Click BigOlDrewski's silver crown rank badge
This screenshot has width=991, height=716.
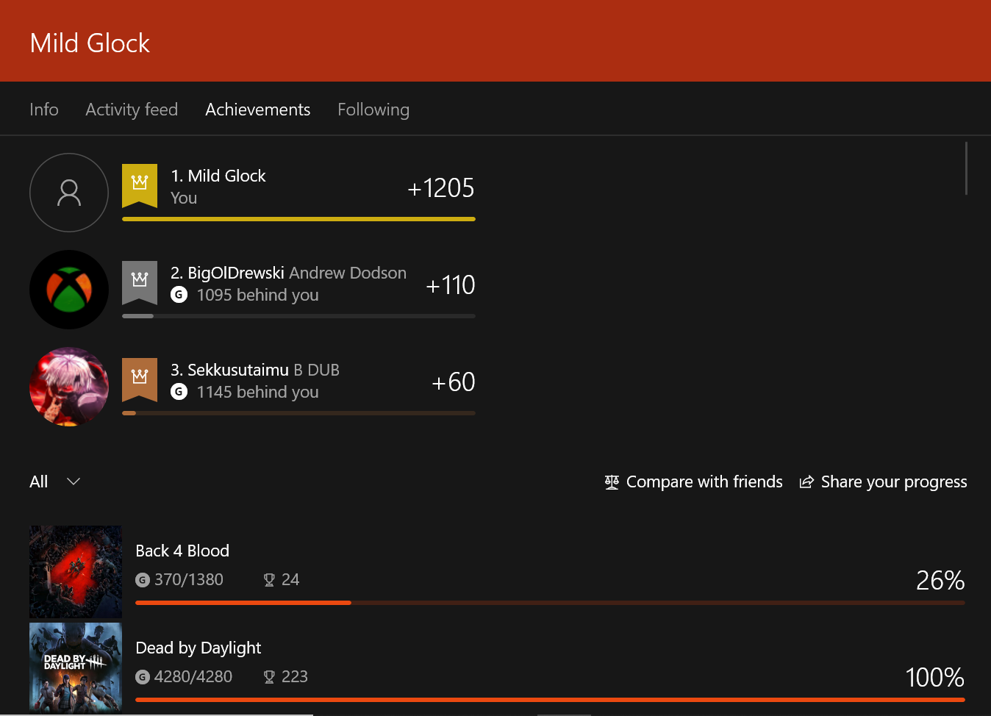[x=140, y=282]
